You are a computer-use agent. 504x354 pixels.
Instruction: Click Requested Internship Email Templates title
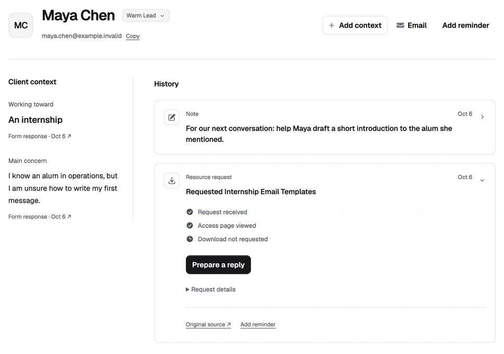pyautogui.click(x=251, y=192)
